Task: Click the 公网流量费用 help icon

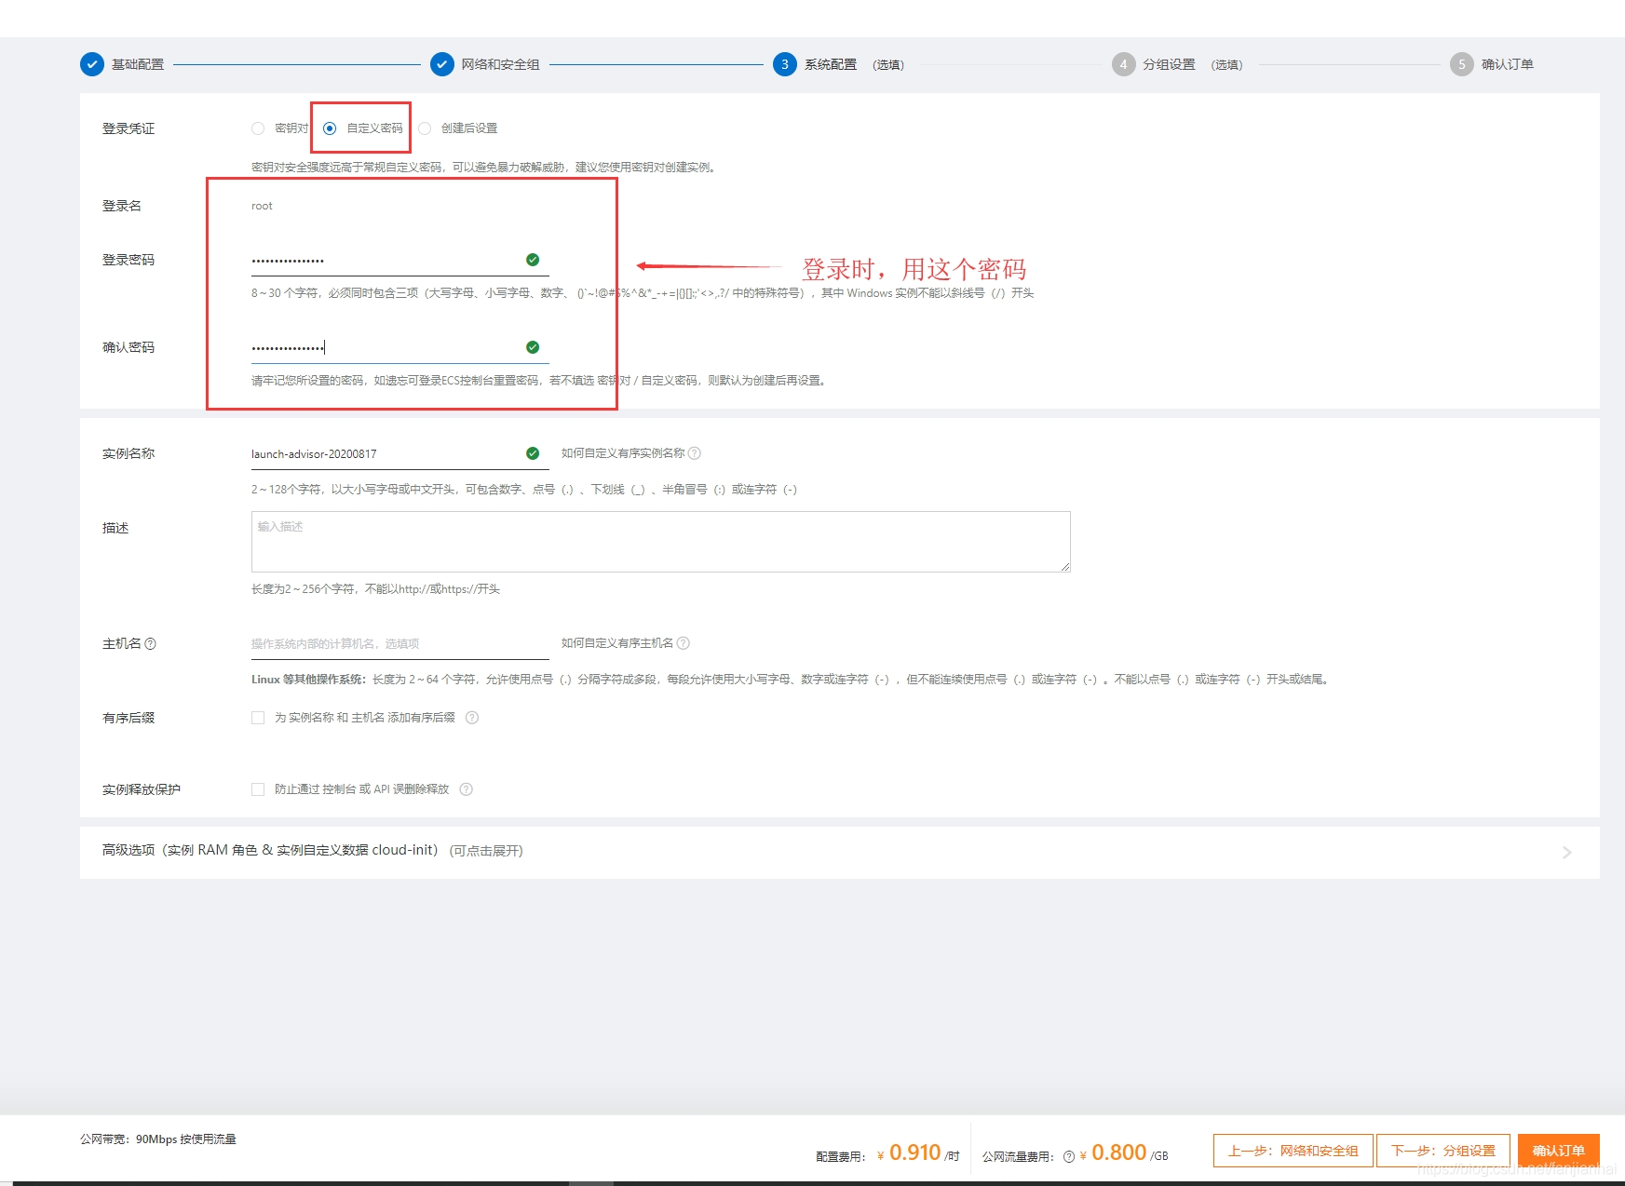Action: (x=1069, y=1156)
